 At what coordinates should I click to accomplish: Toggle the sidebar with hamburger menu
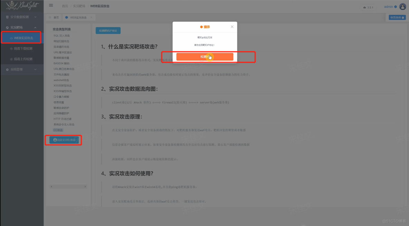tap(51, 5)
